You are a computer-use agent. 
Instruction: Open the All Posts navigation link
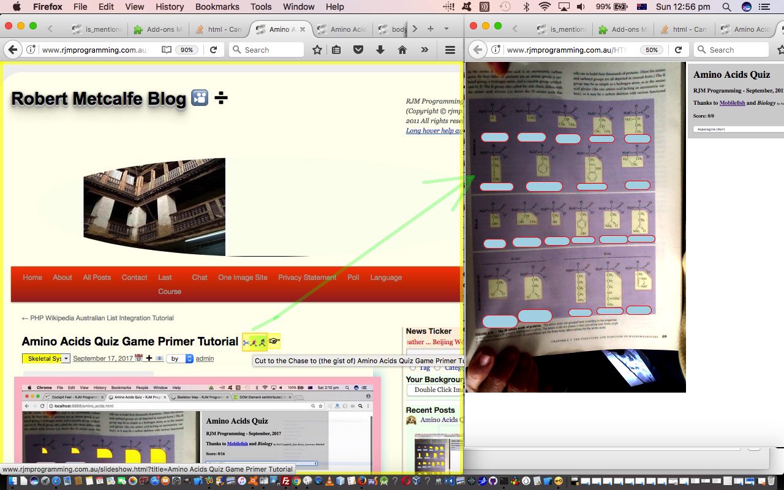pyautogui.click(x=97, y=277)
